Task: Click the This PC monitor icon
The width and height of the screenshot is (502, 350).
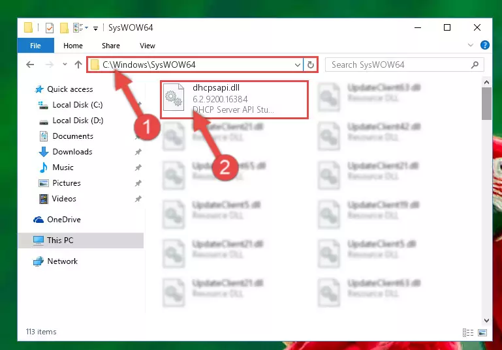Action: point(39,241)
